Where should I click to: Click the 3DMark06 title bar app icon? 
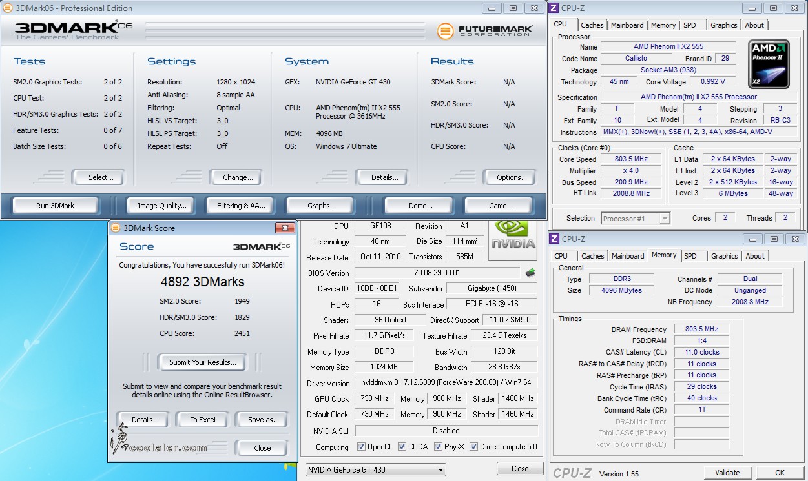point(6,8)
